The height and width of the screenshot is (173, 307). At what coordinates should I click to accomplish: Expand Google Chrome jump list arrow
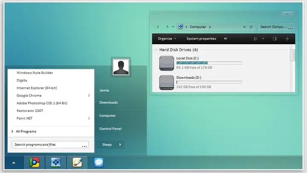coord(89,96)
